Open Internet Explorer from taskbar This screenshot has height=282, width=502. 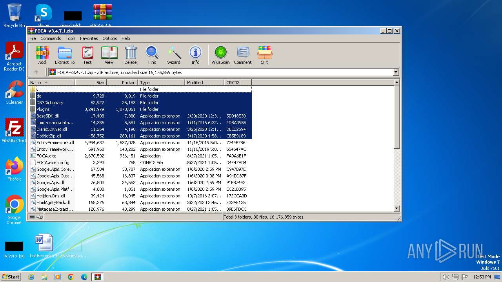click(31, 277)
